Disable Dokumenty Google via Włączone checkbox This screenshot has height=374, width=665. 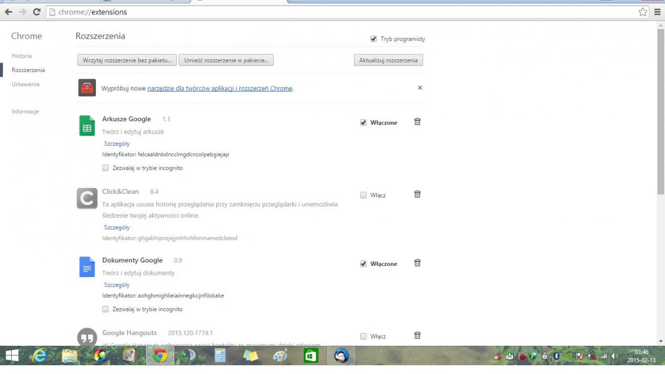pos(364,264)
